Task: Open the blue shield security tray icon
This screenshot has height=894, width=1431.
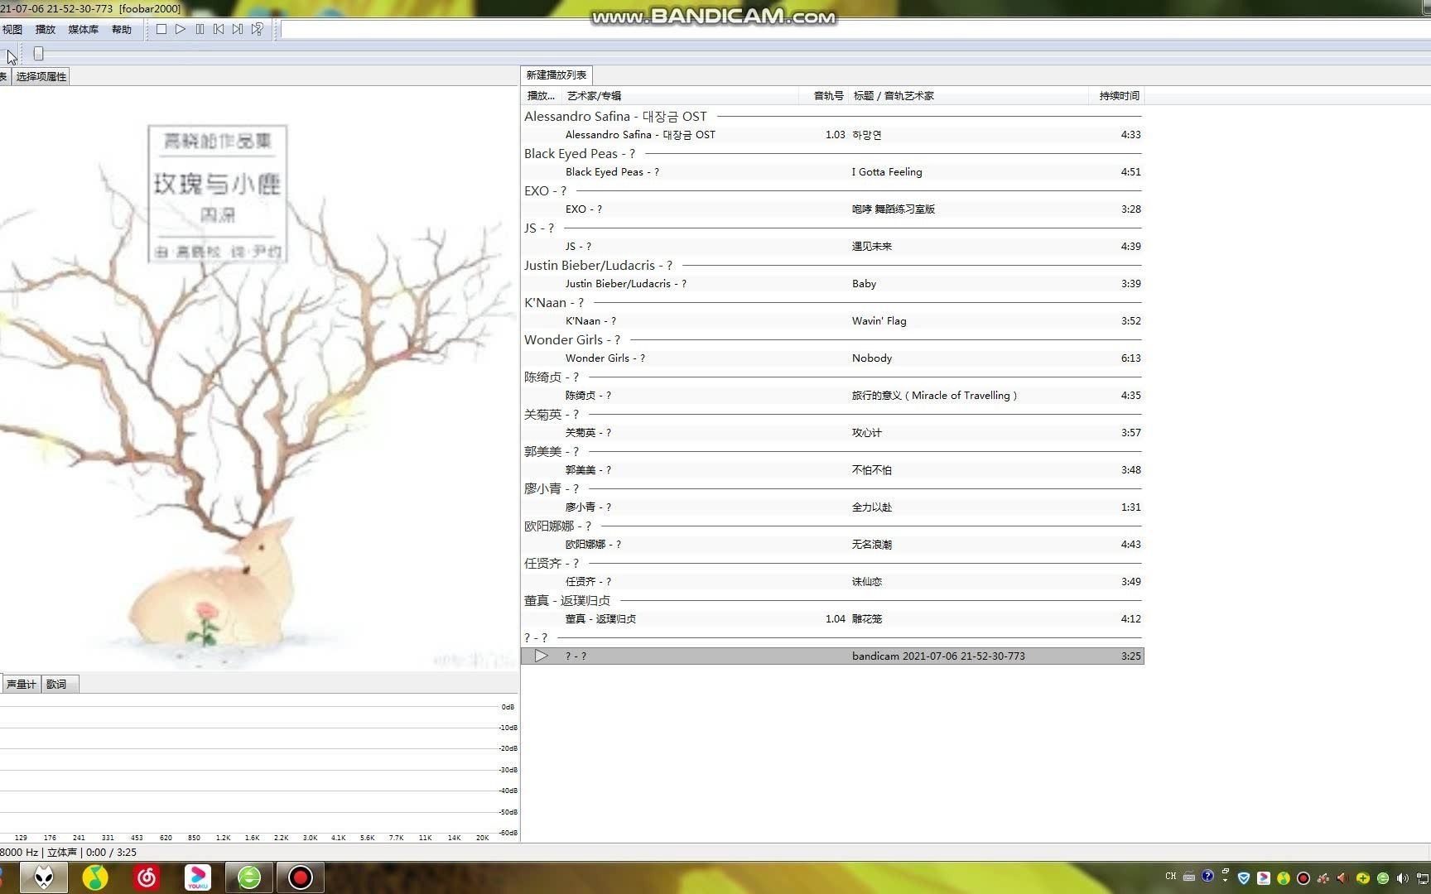Action: tap(1244, 878)
